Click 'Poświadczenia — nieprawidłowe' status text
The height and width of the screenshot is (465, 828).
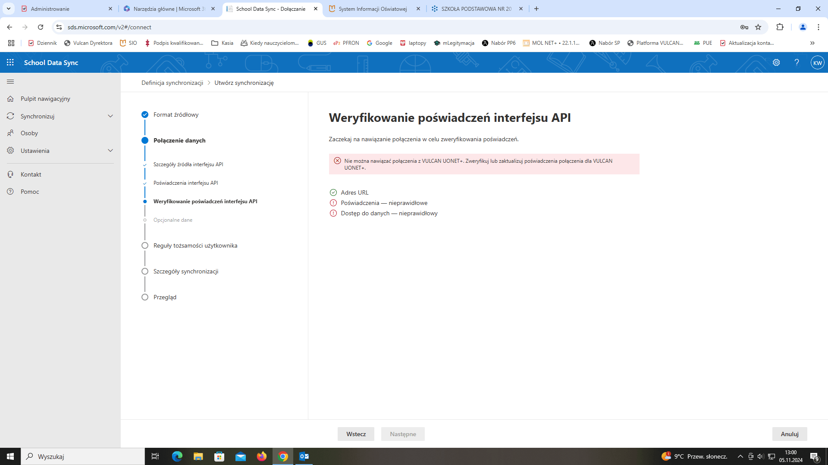tap(384, 203)
